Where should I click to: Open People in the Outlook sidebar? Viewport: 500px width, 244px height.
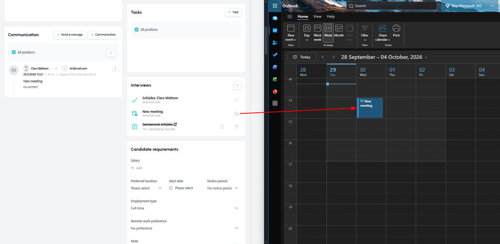275,42
